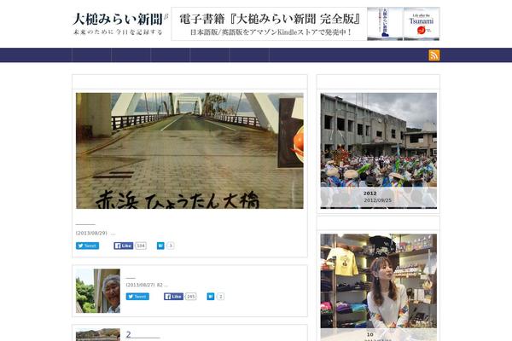Screen dimensions: 512x341
Task: Open the orange RSS feed icon
Action: 434,55
